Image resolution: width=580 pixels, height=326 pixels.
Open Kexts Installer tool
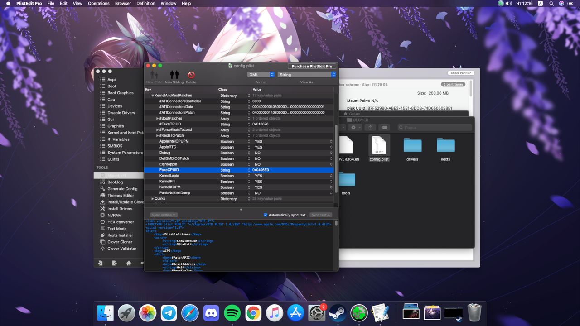coord(120,235)
